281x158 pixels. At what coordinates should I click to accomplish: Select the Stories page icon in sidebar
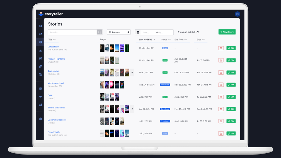(40, 42)
